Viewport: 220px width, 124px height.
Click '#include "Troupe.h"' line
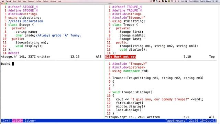click(x=130, y=64)
